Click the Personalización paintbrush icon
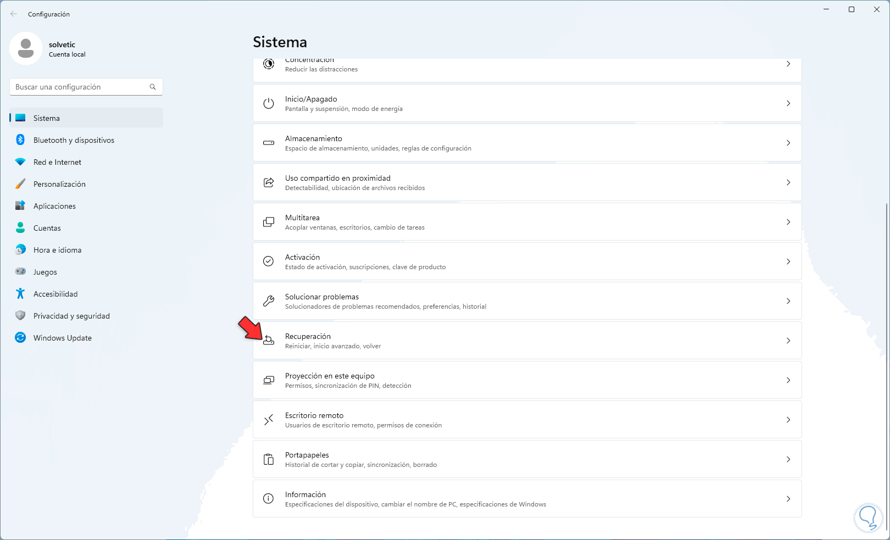 (20, 184)
